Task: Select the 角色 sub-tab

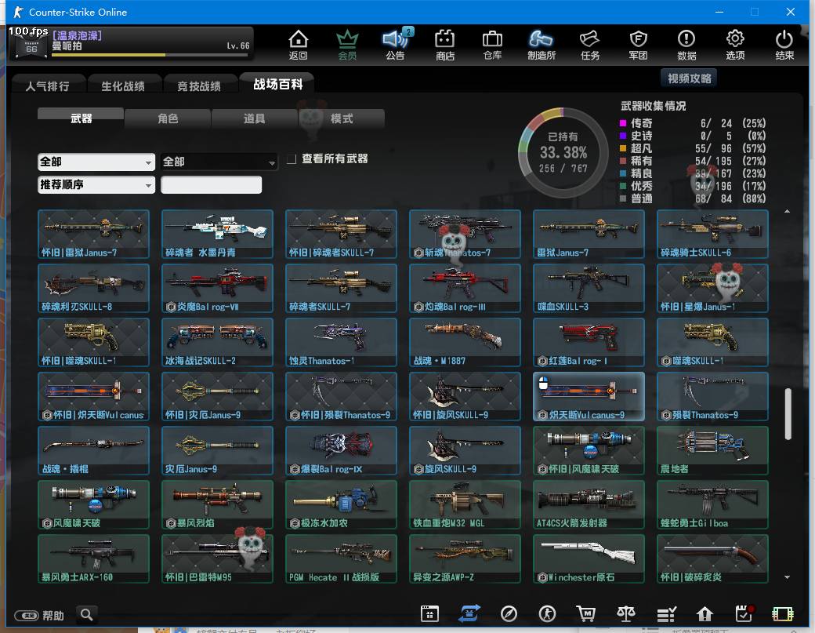Action: pos(168,118)
